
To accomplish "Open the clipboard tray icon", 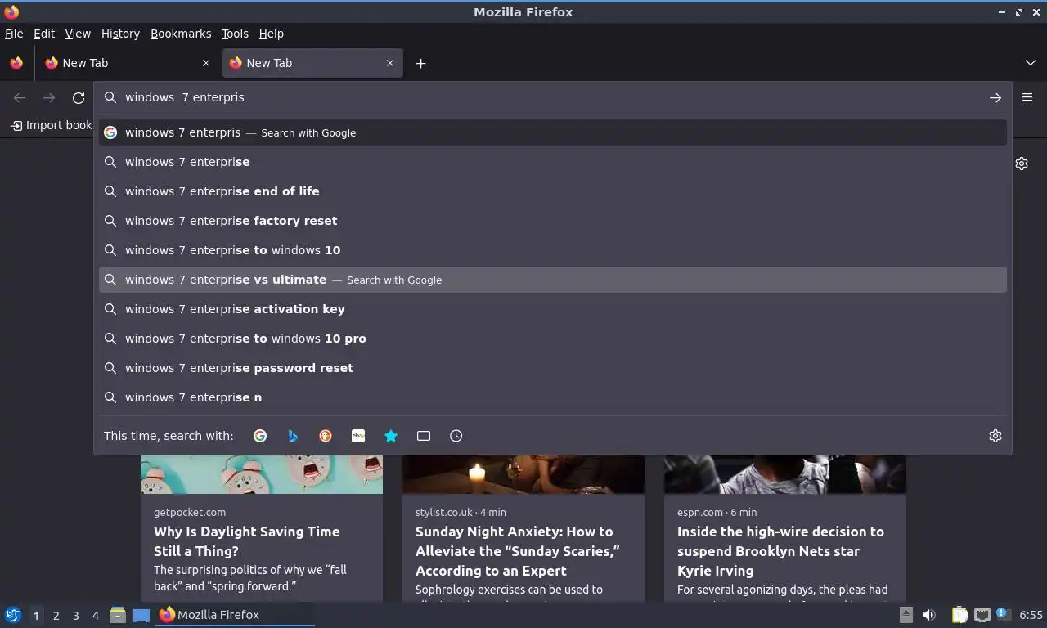I will [x=959, y=615].
